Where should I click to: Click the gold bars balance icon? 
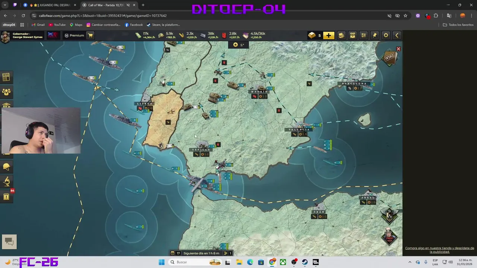(312, 35)
